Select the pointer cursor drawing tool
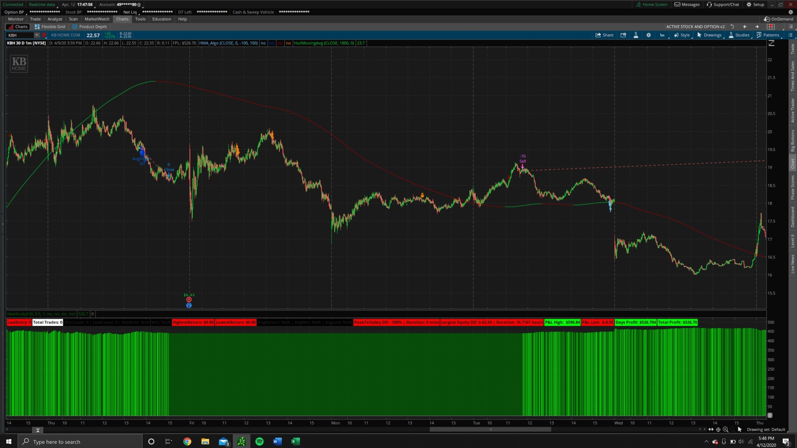The image size is (797, 448). [740, 429]
